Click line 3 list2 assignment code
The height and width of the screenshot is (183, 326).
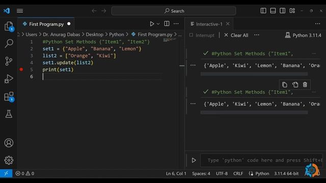[x=79, y=55]
